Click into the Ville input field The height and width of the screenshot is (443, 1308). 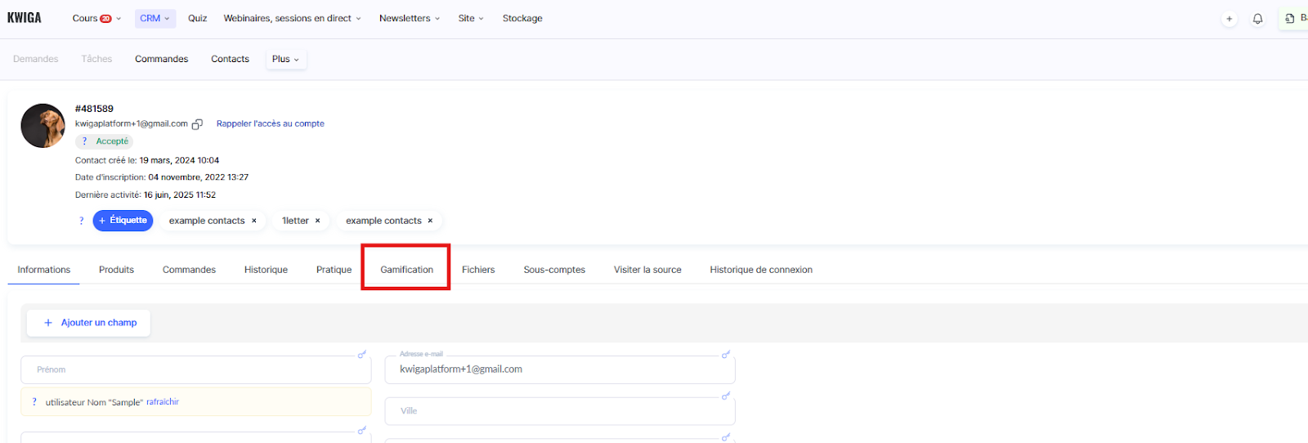(559, 411)
